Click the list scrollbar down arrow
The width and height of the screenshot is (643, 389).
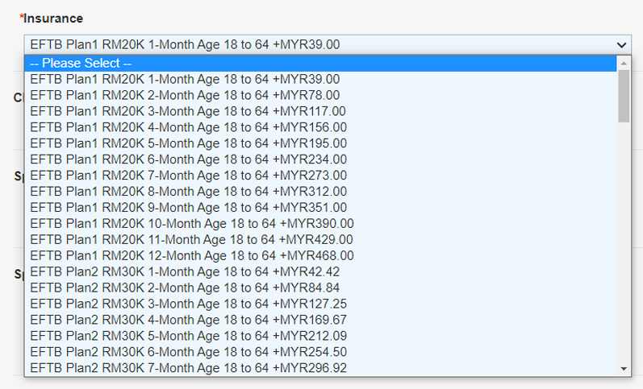pos(623,368)
